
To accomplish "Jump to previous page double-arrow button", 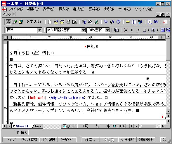I will (x=168, y=116).
